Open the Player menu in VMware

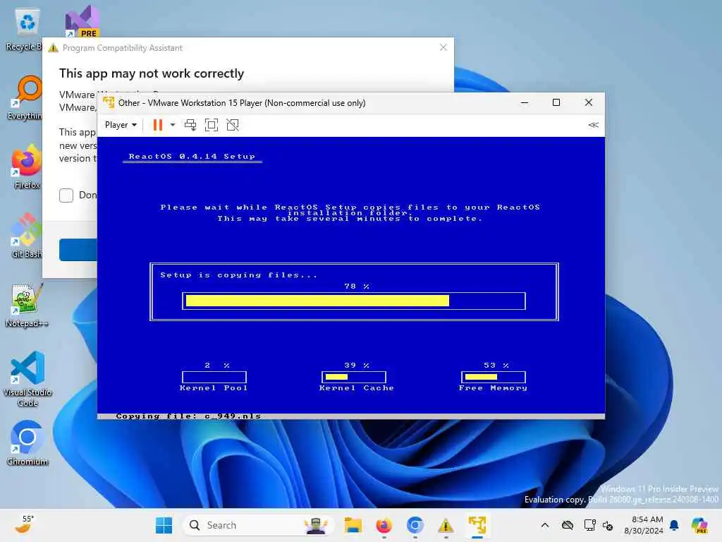click(x=121, y=125)
